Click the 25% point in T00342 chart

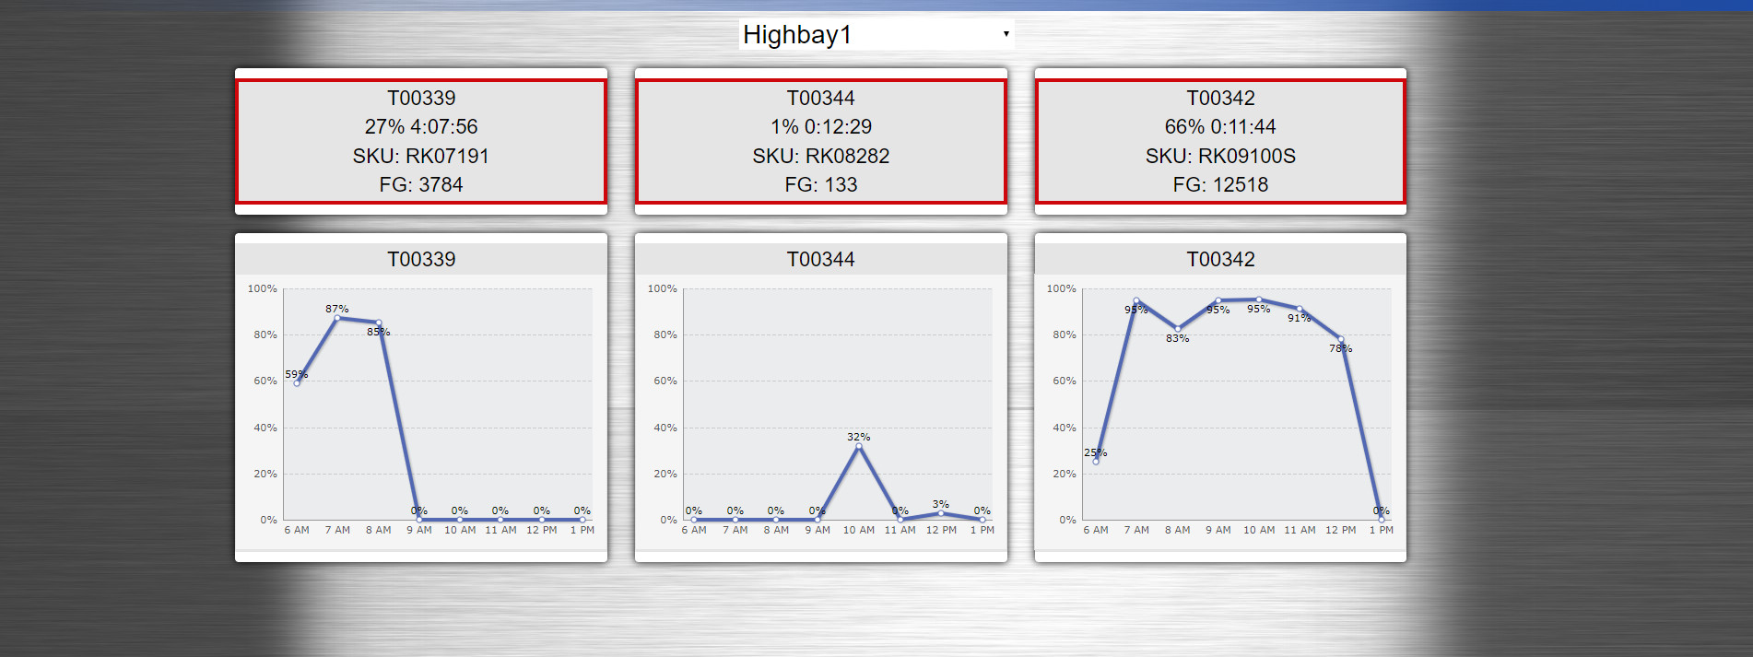(1096, 462)
